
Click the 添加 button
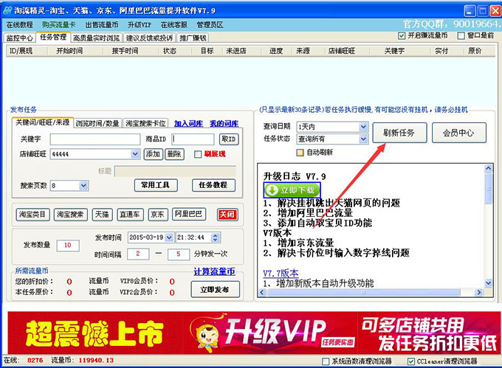coord(153,154)
